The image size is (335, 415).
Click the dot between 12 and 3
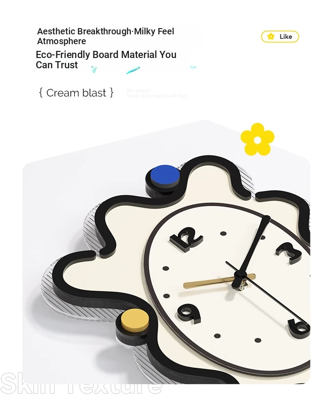pyautogui.click(x=223, y=233)
